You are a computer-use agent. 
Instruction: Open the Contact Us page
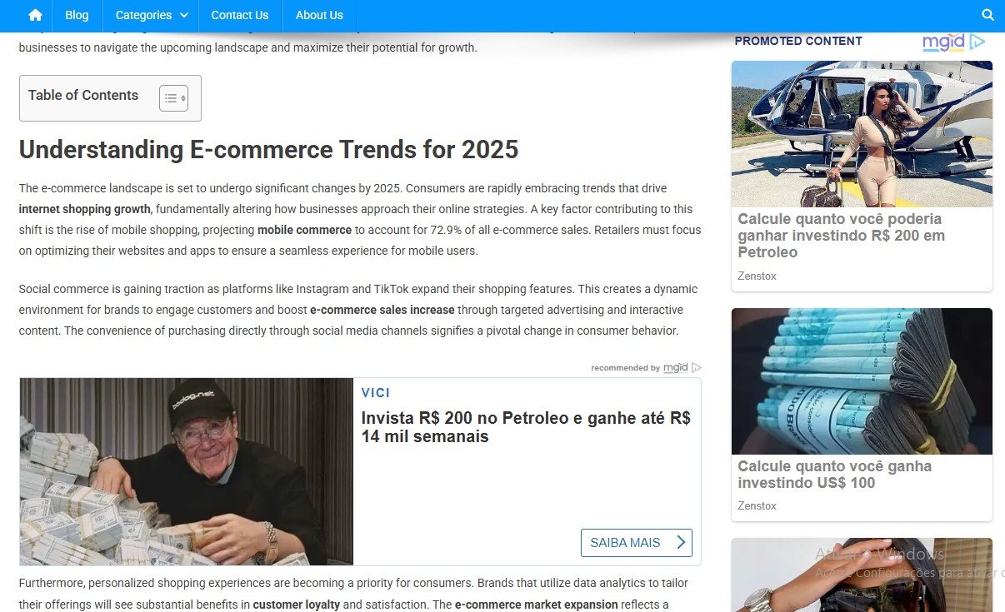240,15
